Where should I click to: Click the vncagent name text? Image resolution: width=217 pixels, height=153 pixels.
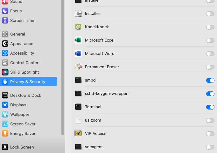pos(94,147)
